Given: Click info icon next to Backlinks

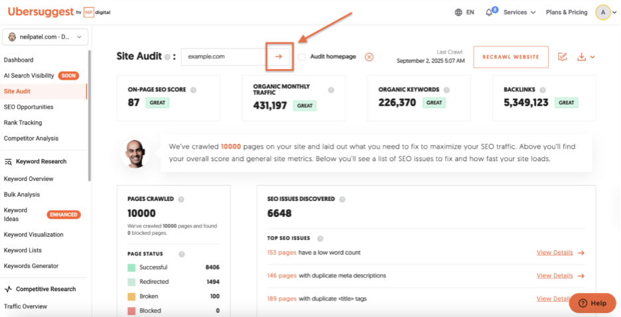Looking at the screenshot, I should pyautogui.click(x=543, y=90).
